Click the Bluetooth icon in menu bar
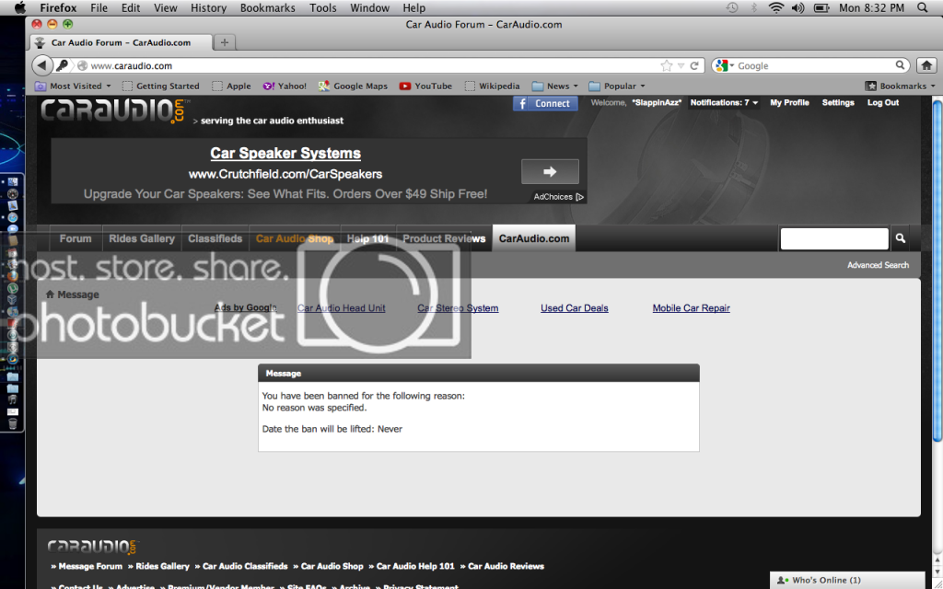This screenshot has width=943, height=589. coord(753,7)
